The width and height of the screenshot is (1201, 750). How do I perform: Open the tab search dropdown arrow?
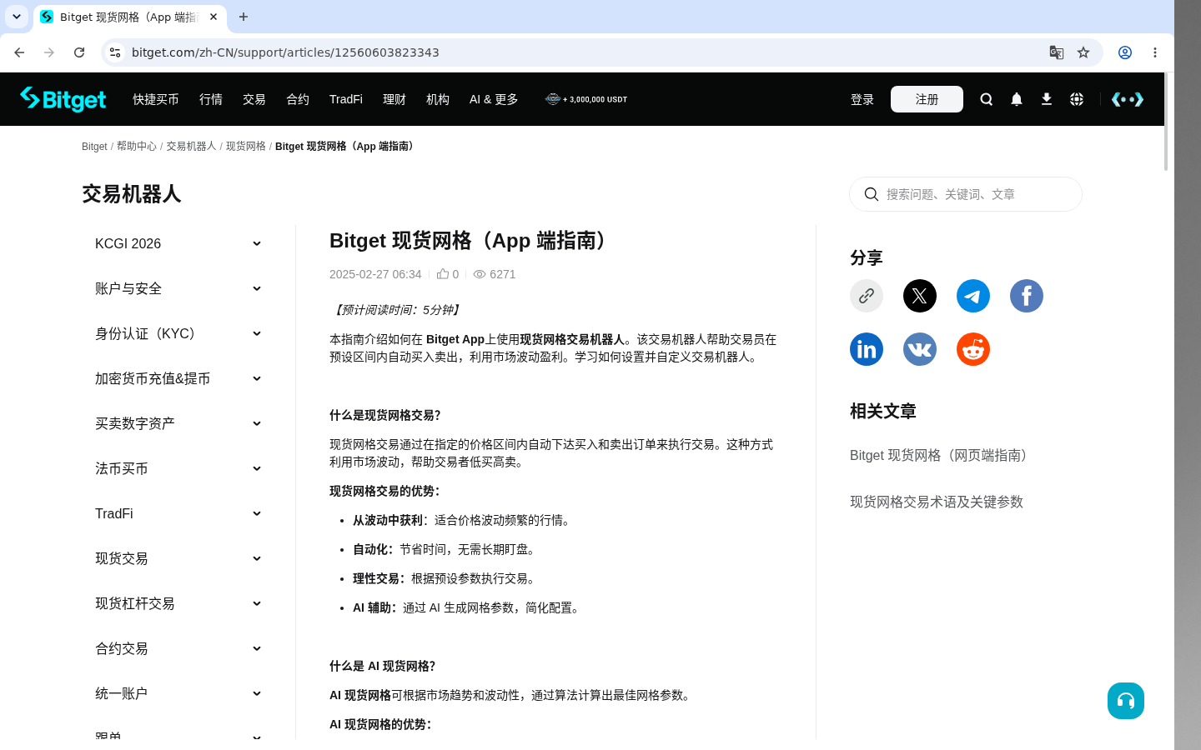click(17, 17)
